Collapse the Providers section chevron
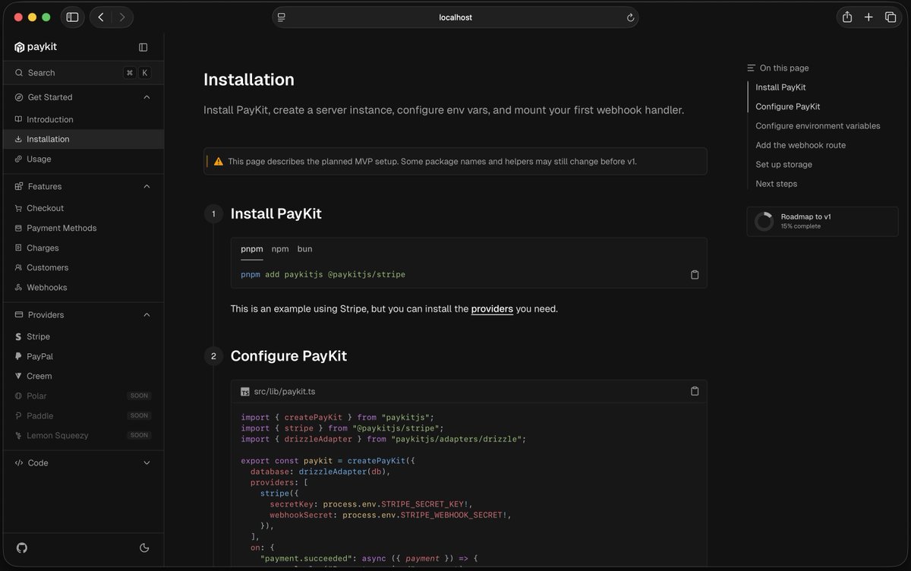 pos(147,314)
